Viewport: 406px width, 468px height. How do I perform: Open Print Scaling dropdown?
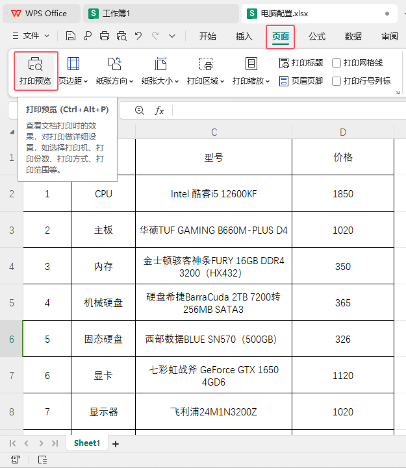point(251,71)
